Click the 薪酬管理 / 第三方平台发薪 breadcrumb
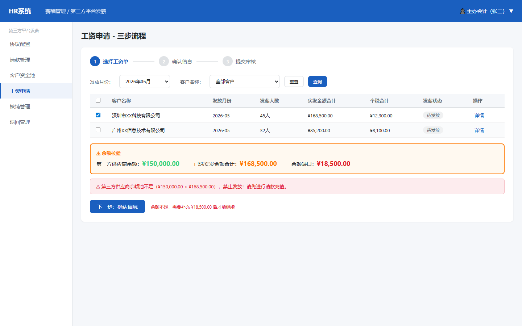 pos(76,11)
